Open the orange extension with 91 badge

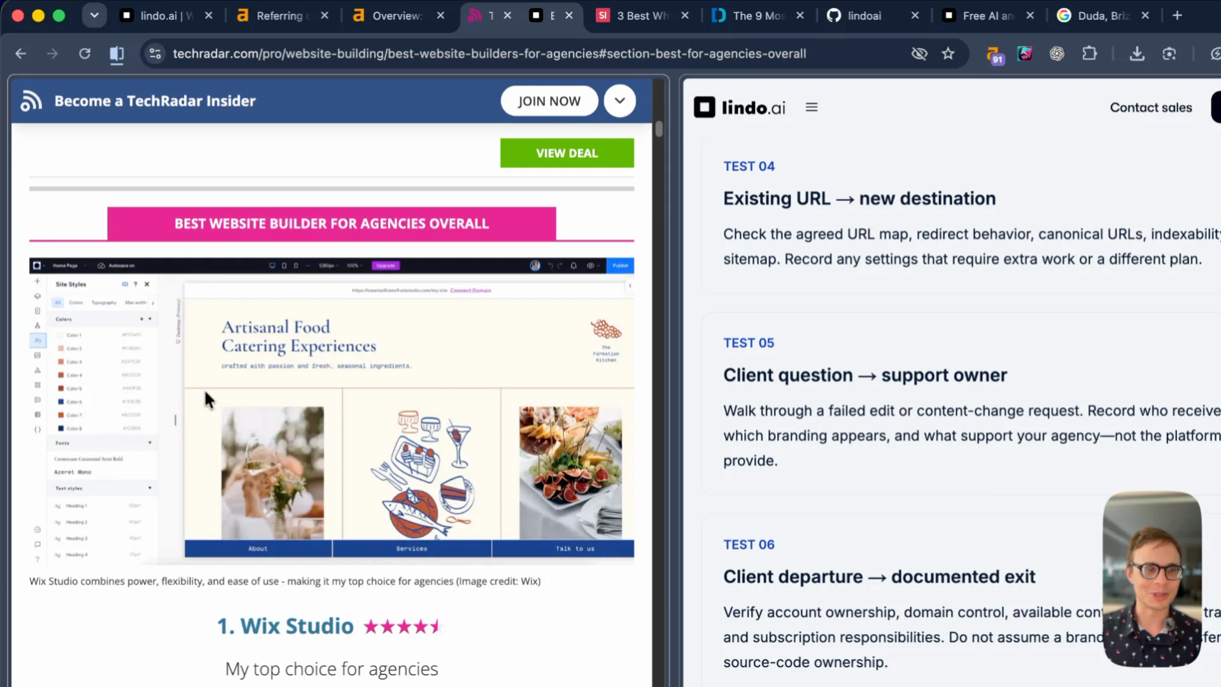click(x=994, y=55)
